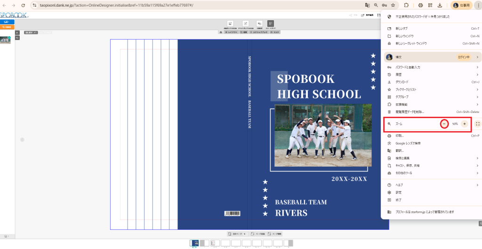Click the bookmark star icon in address bar

[x=393, y=5]
